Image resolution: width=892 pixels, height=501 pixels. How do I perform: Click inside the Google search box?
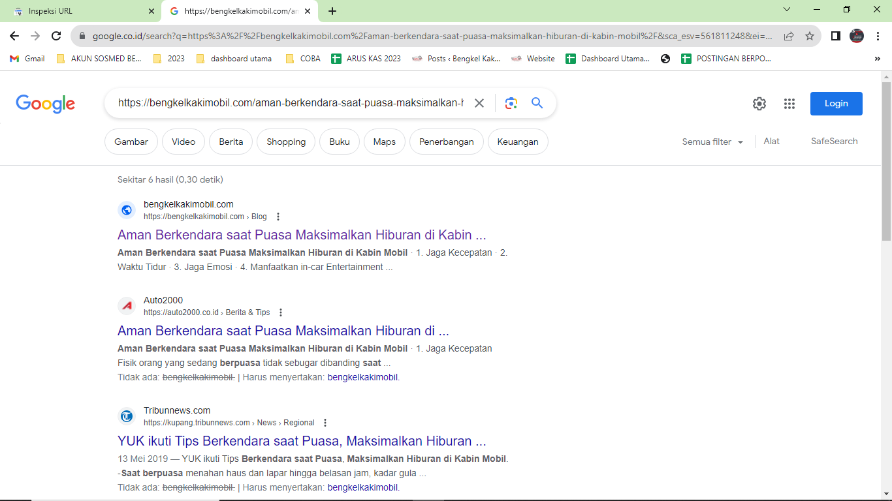click(x=291, y=103)
